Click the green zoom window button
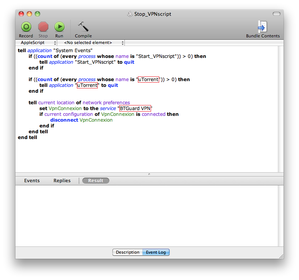 point(37,14)
